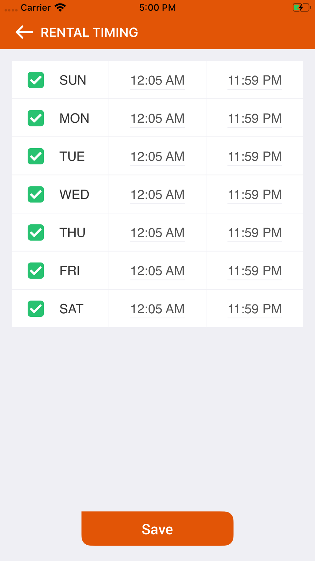The image size is (315, 561).
Task: Tap the SAT end time field
Action: pos(255,309)
